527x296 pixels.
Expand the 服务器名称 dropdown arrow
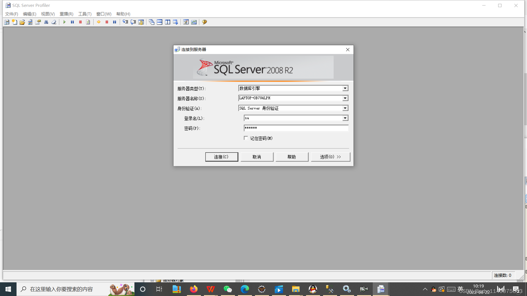pyautogui.click(x=345, y=98)
